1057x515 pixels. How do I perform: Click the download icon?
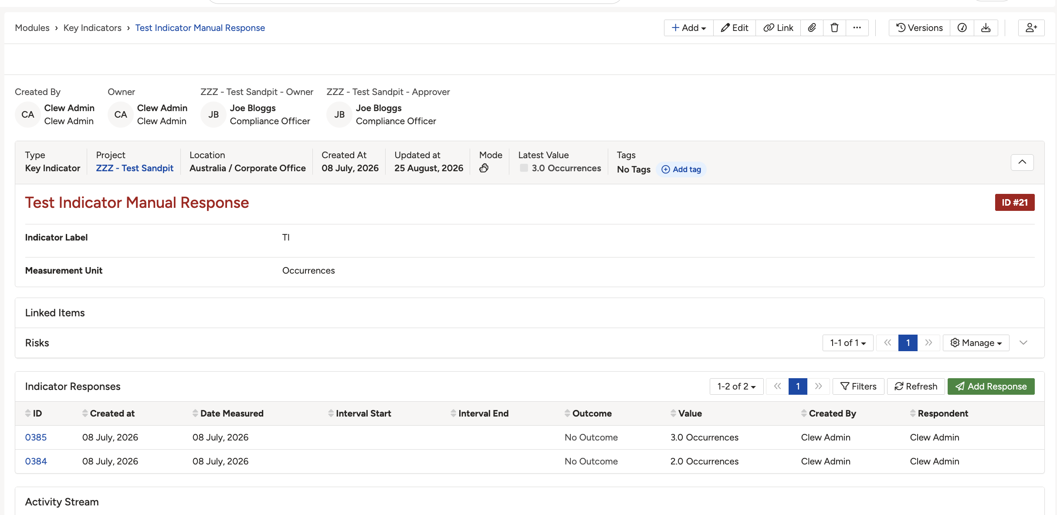[986, 28]
